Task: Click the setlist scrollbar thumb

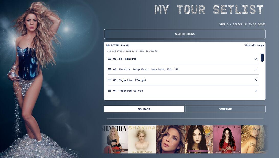Action: point(262,58)
